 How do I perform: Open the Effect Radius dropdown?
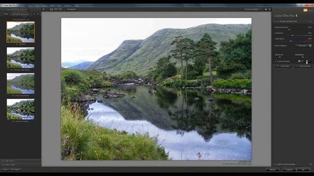click(x=303, y=45)
